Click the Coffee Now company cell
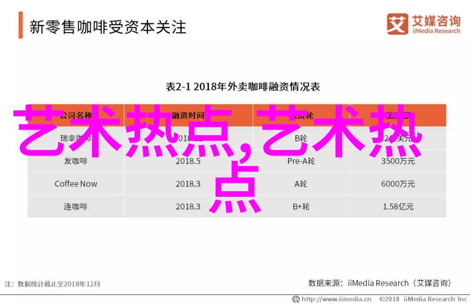This screenshot has height=305, width=470. pos(76,184)
